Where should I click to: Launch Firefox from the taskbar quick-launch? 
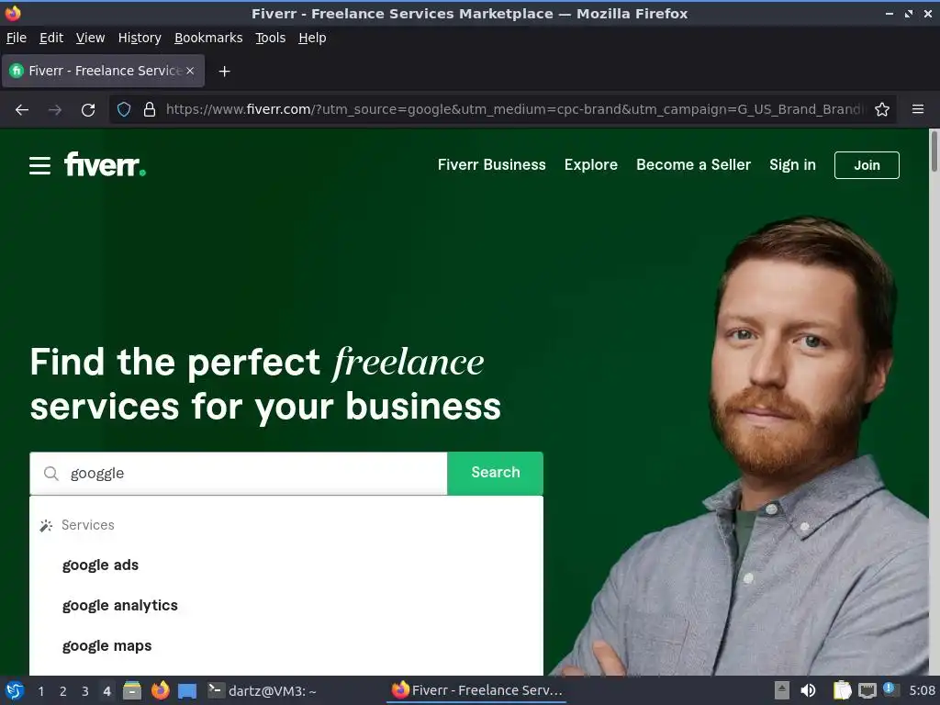pos(160,690)
